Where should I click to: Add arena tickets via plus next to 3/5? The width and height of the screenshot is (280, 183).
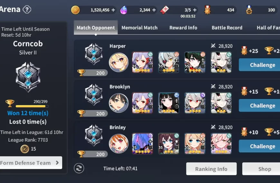tap(195, 10)
